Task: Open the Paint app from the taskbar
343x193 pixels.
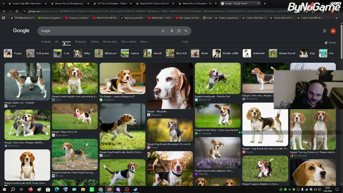Action: 39,190
